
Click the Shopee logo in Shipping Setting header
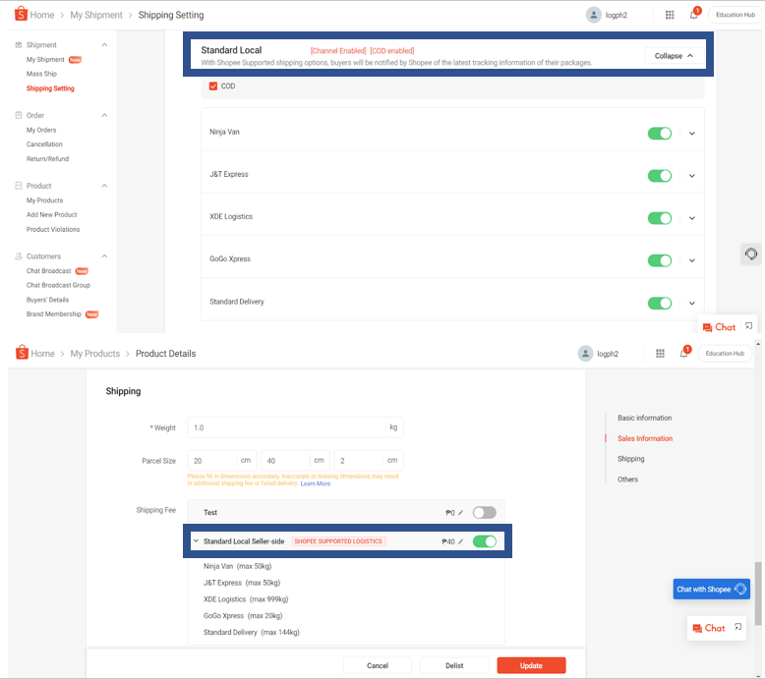(21, 14)
